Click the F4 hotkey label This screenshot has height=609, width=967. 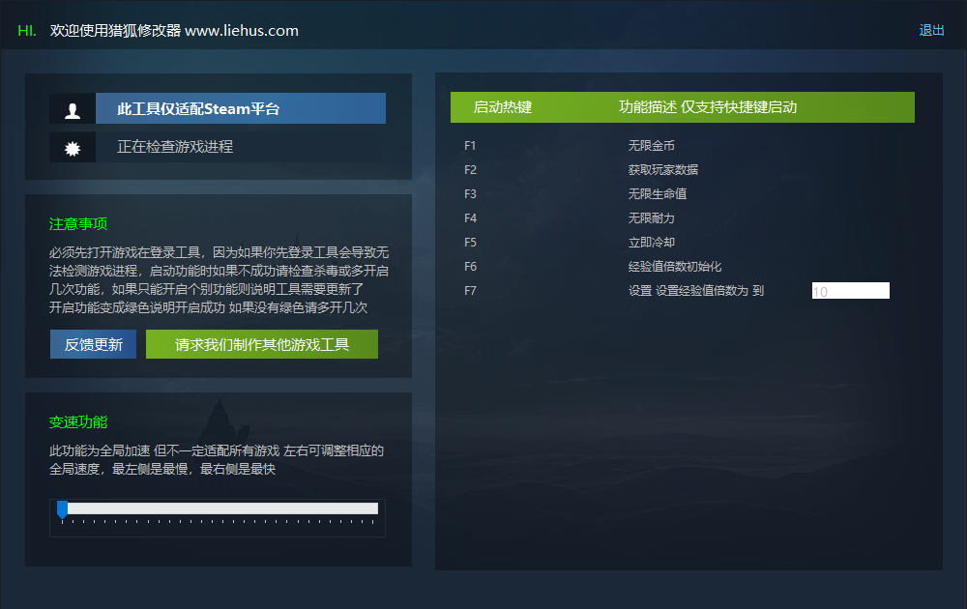pos(470,218)
